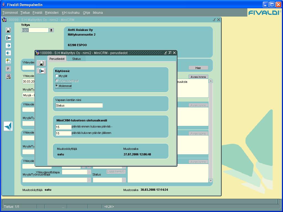Minimize the Fivaldi Demopalvelin application window
The image size is (283, 212).
pos(266,4)
